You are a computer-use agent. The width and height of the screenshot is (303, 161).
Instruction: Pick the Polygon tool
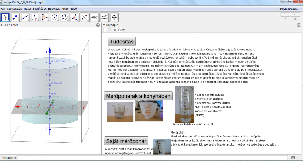pos(45,17)
